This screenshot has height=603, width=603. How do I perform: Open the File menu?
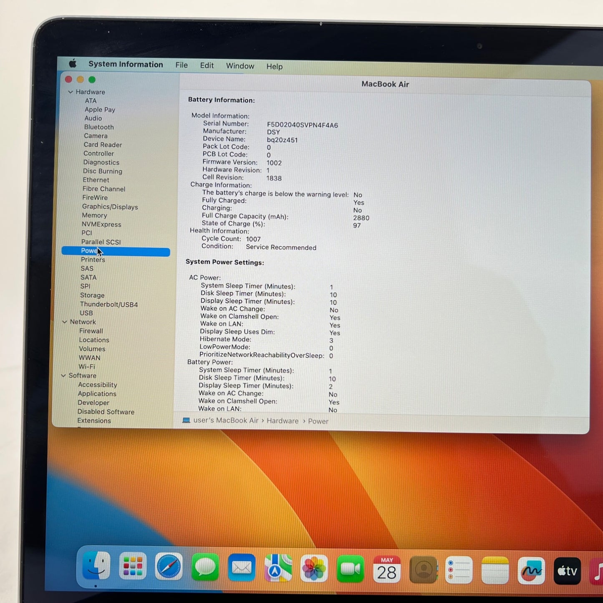[x=182, y=65]
